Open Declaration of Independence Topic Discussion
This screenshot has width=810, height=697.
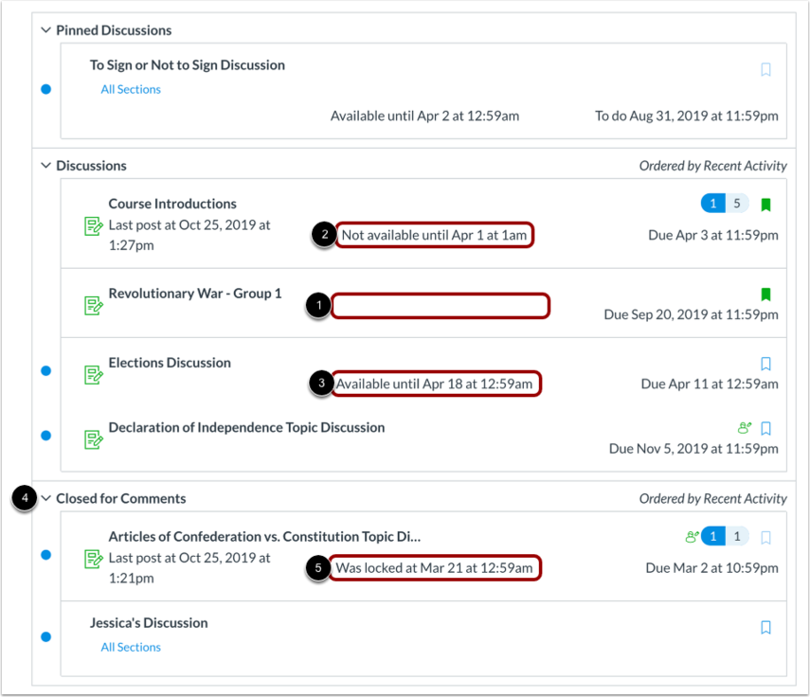pyautogui.click(x=246, y=427)
